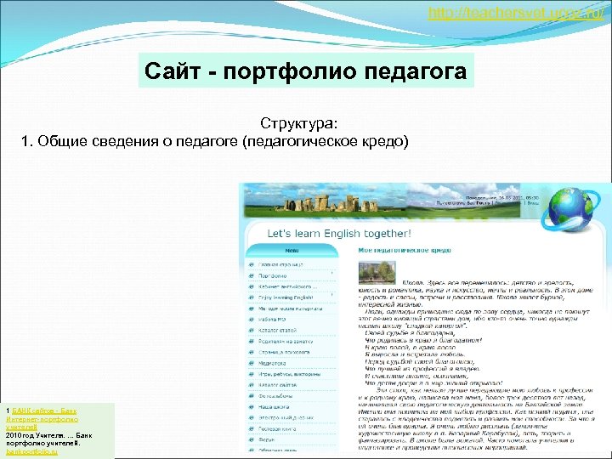Open the Форум menu item
612x459 pixels.
pyautogui.click(x=266, y=439)
